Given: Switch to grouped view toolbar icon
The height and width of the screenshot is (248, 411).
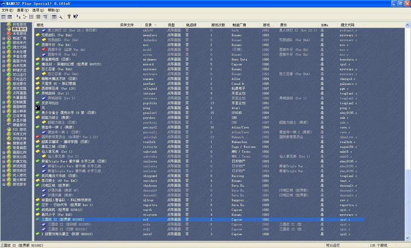Looking at the screenshot, I should (45, 17).
